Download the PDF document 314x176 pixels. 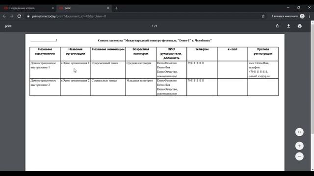click(x=288, y=26)
